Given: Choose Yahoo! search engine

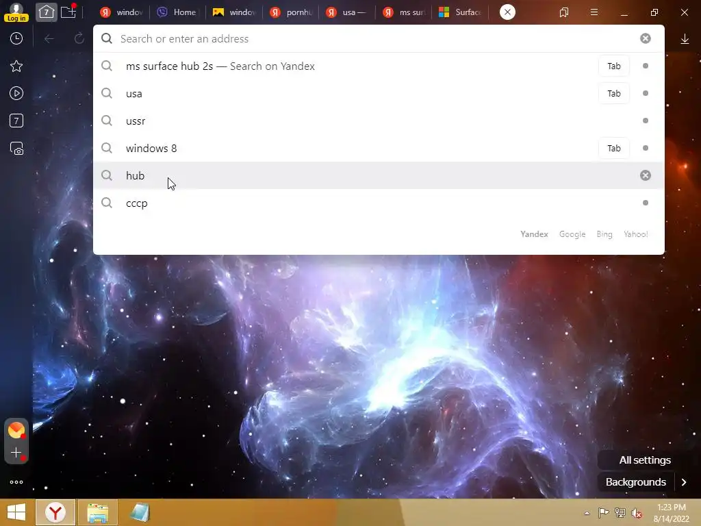Looking at the screenshot, I should click(636, 234).
